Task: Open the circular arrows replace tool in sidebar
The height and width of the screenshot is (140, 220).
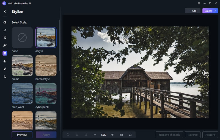Action: coord(5,30)
